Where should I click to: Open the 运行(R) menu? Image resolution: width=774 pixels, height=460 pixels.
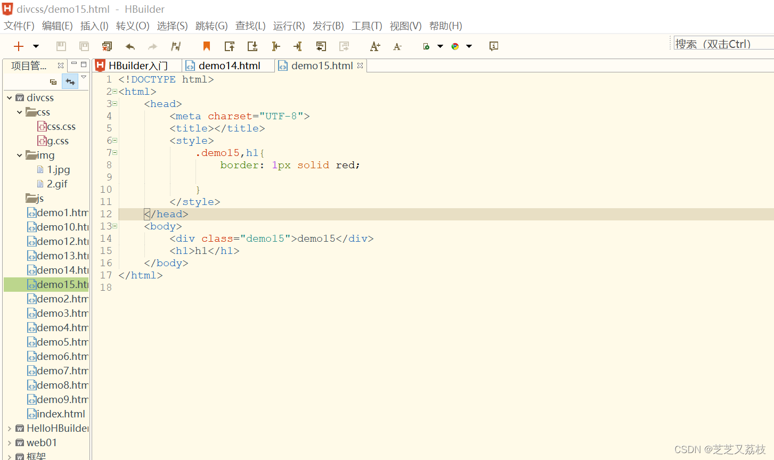coord(289,26)
